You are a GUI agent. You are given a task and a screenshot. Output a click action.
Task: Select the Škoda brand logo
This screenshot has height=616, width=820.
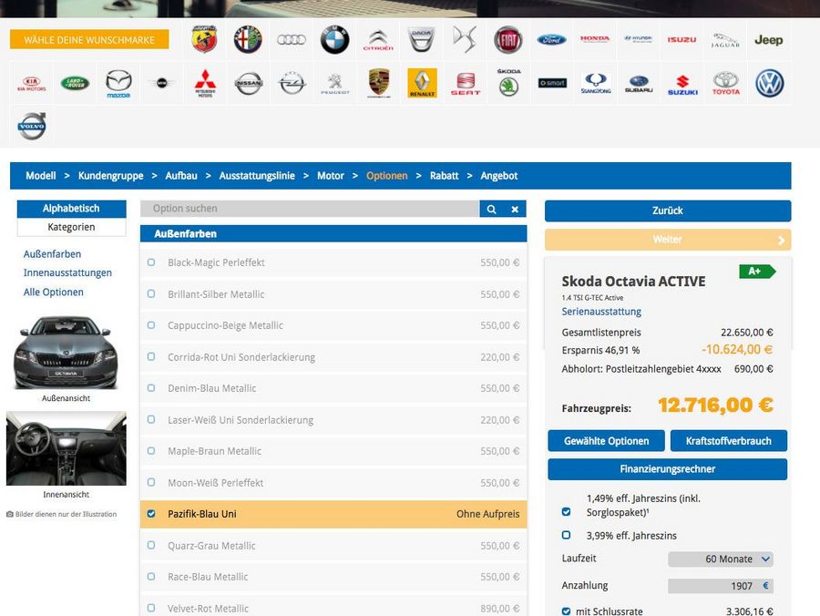508,83
